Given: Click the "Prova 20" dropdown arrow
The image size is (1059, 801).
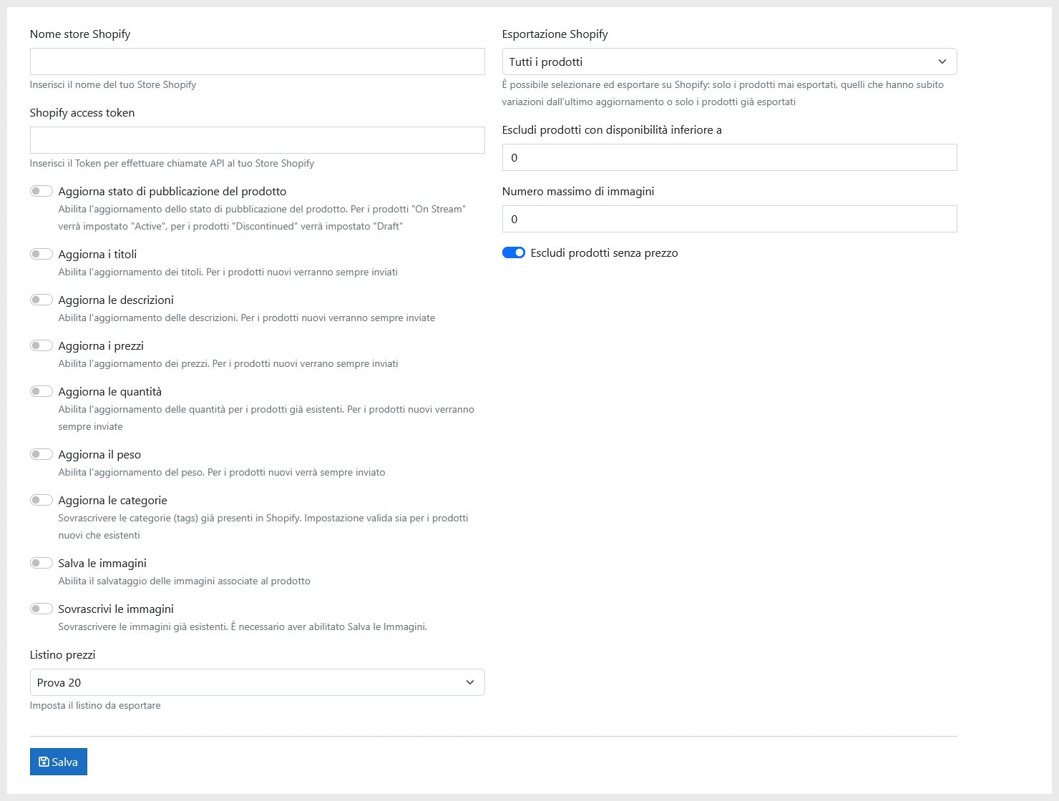Looking at the screenshot, I should point(472,682).
